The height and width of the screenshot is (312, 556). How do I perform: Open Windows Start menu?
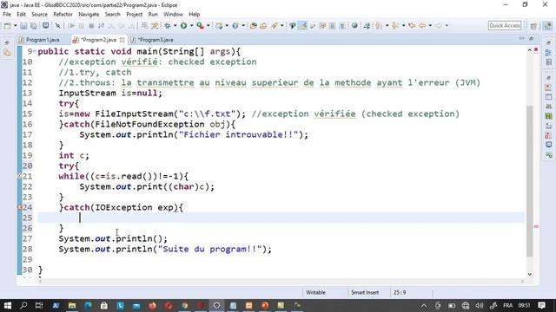[x=8, y=305]
